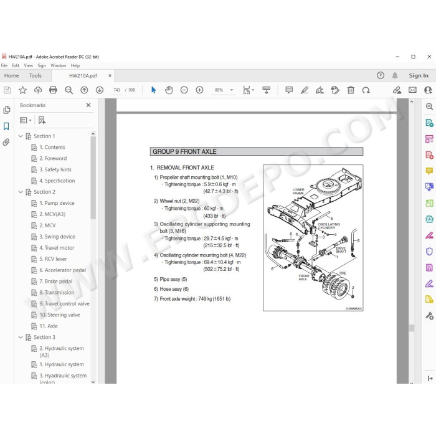This screenshot has height=436, width=436.
Task: Activate the Hand pan tool
Action: coord(169,90)
